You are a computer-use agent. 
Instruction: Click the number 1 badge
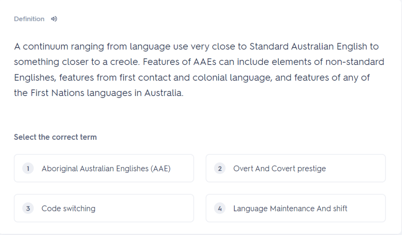[x=28, y=168]
